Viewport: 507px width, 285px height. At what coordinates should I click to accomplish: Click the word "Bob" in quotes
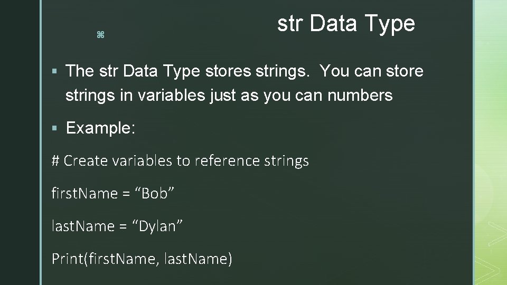point(154,193)
